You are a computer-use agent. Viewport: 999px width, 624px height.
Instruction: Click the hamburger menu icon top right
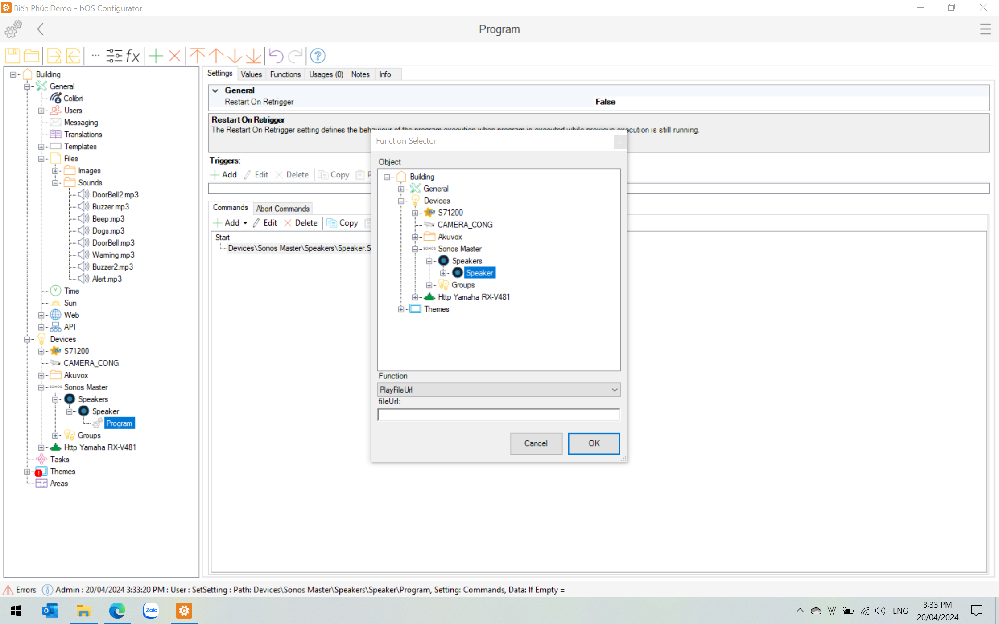click(x=985, y=29)
